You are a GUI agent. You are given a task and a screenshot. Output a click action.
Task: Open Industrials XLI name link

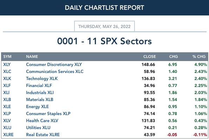click(40, 93)
